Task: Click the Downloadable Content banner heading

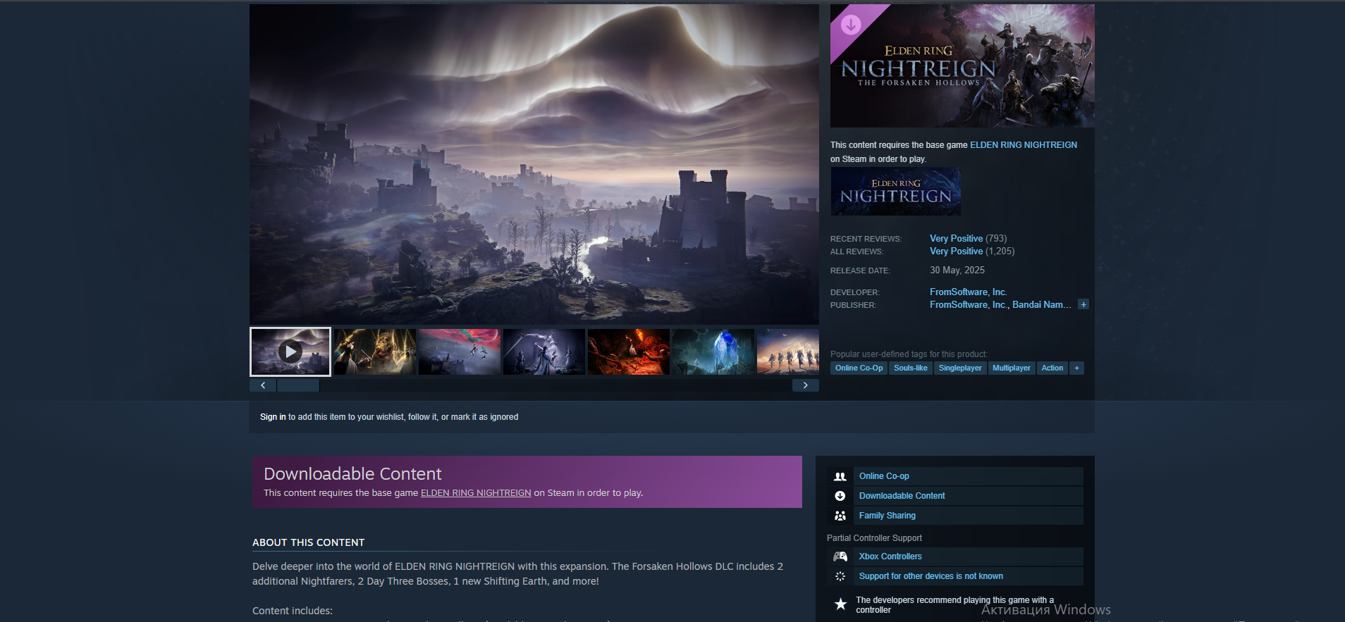Action: tap(352, 474)
